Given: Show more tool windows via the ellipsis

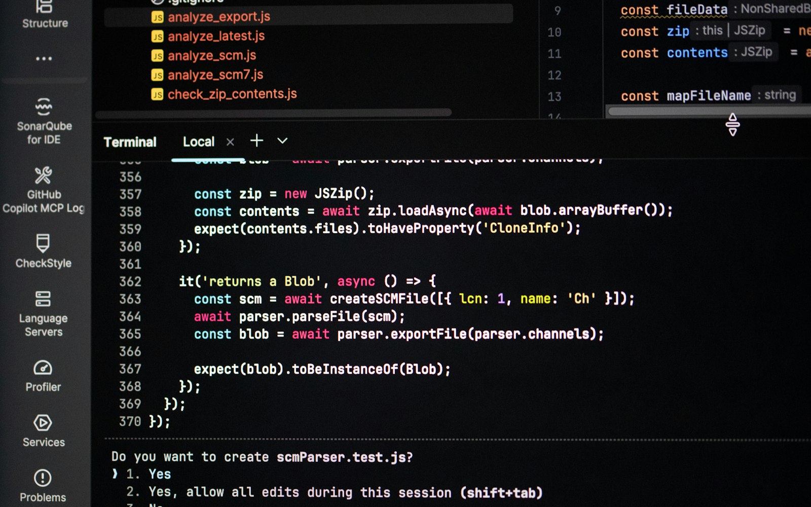Looking at the screenshot, I should [44, 59].
